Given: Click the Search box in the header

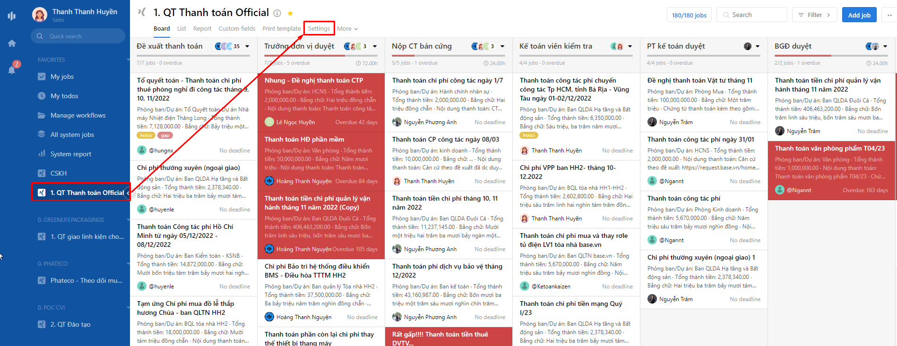Looking at the screenshot, I should click(x=751, y=15).
